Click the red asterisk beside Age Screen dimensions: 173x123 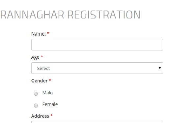click(x=42, y=57)
